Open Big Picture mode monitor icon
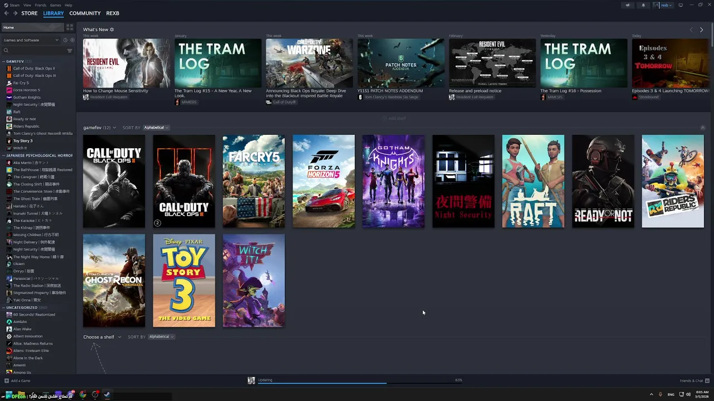Screen dimensions: 714x401 681,5
